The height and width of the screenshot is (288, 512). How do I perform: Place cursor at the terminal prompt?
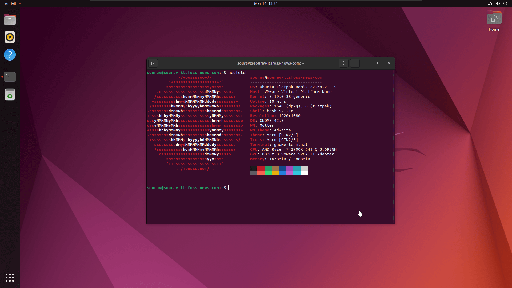tap(230, 187)
